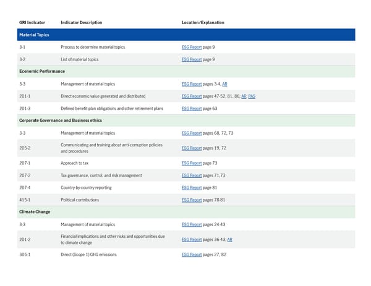
Task: Open the PAS link in the 201-1 row
Action: pos(252,96)
